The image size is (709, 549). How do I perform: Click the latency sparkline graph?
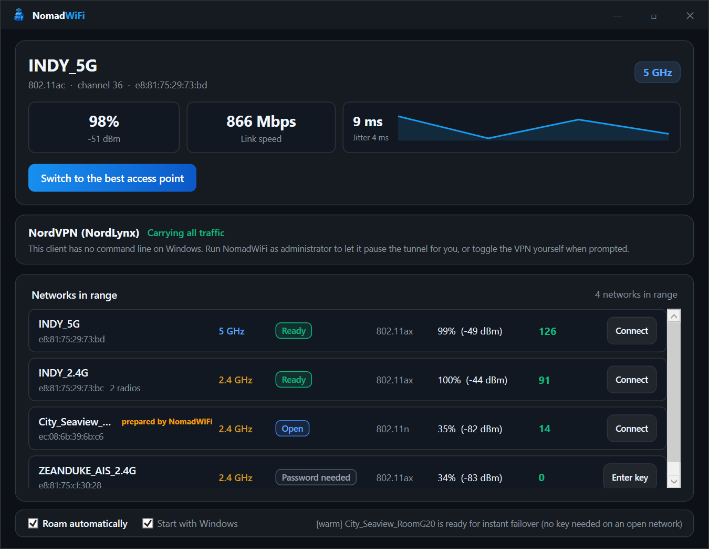point(533,128)
